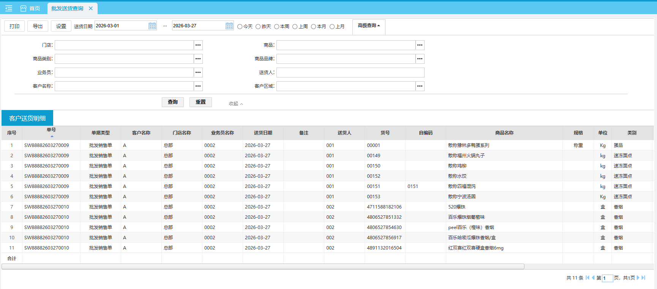Close the 批发送货查询 tab
Screen dimensions: 657x289
pyautogui.click(x=91, y=8)
